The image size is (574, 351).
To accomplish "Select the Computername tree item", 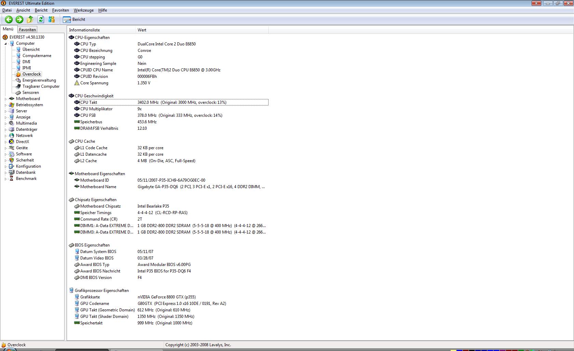I will coord(37,56).
